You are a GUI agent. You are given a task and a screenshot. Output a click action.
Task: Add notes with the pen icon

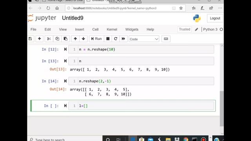(202, 8)
